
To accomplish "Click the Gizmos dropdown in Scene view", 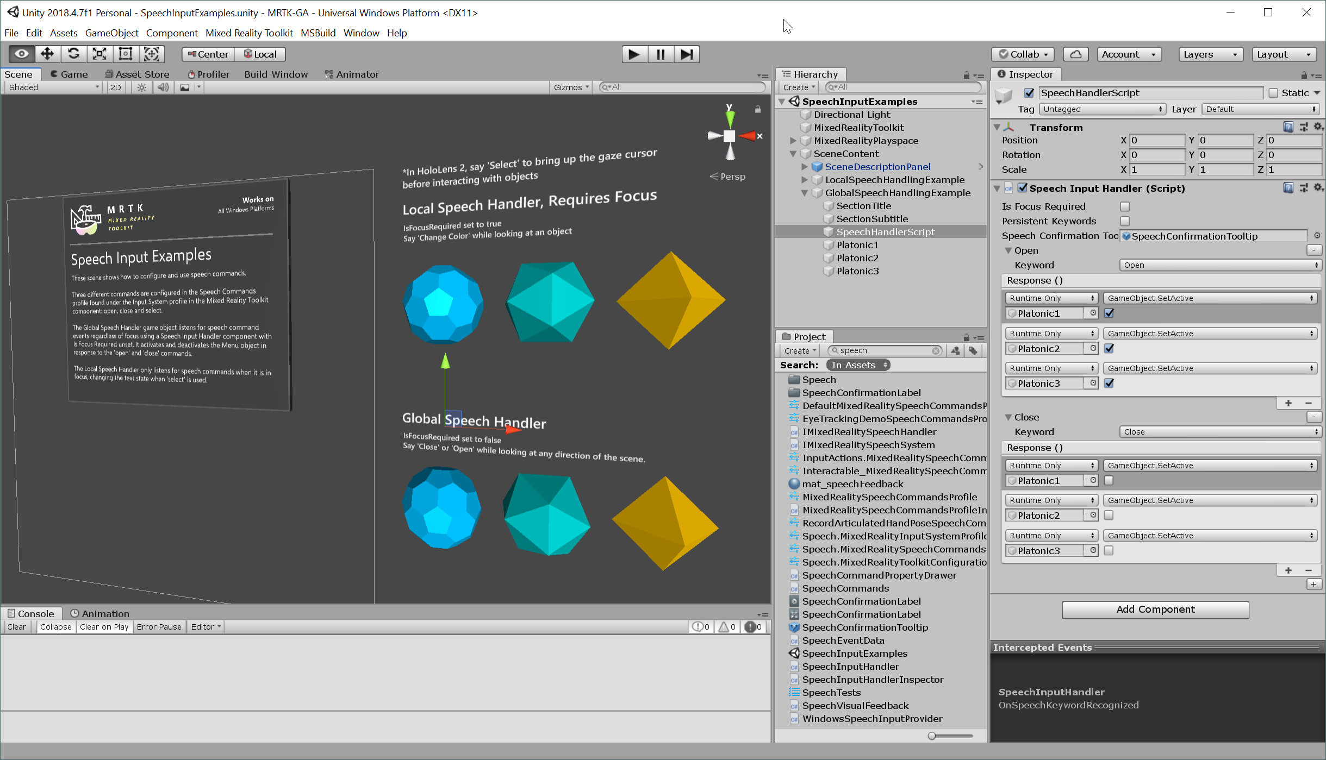I will (x=571, y=86).
